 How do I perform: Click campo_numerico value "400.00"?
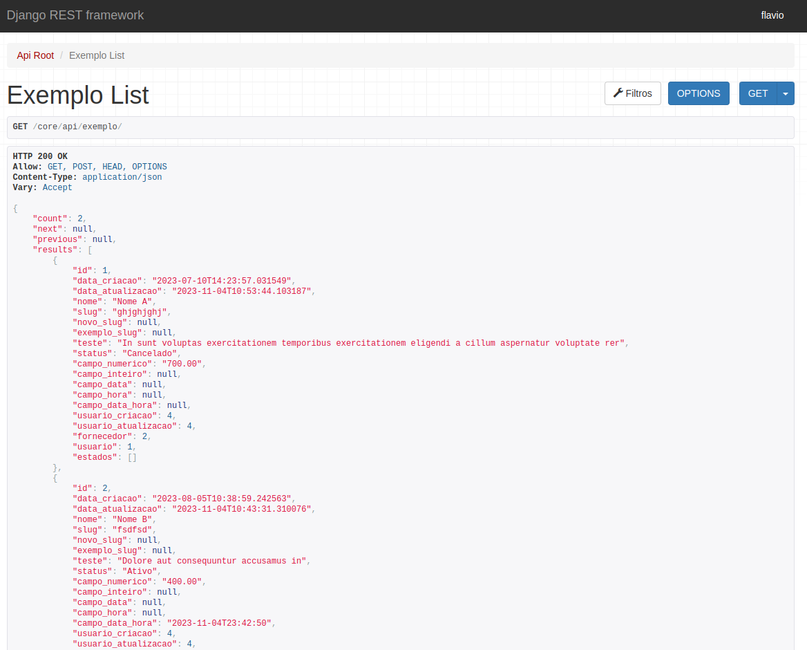tap(183, 582)
